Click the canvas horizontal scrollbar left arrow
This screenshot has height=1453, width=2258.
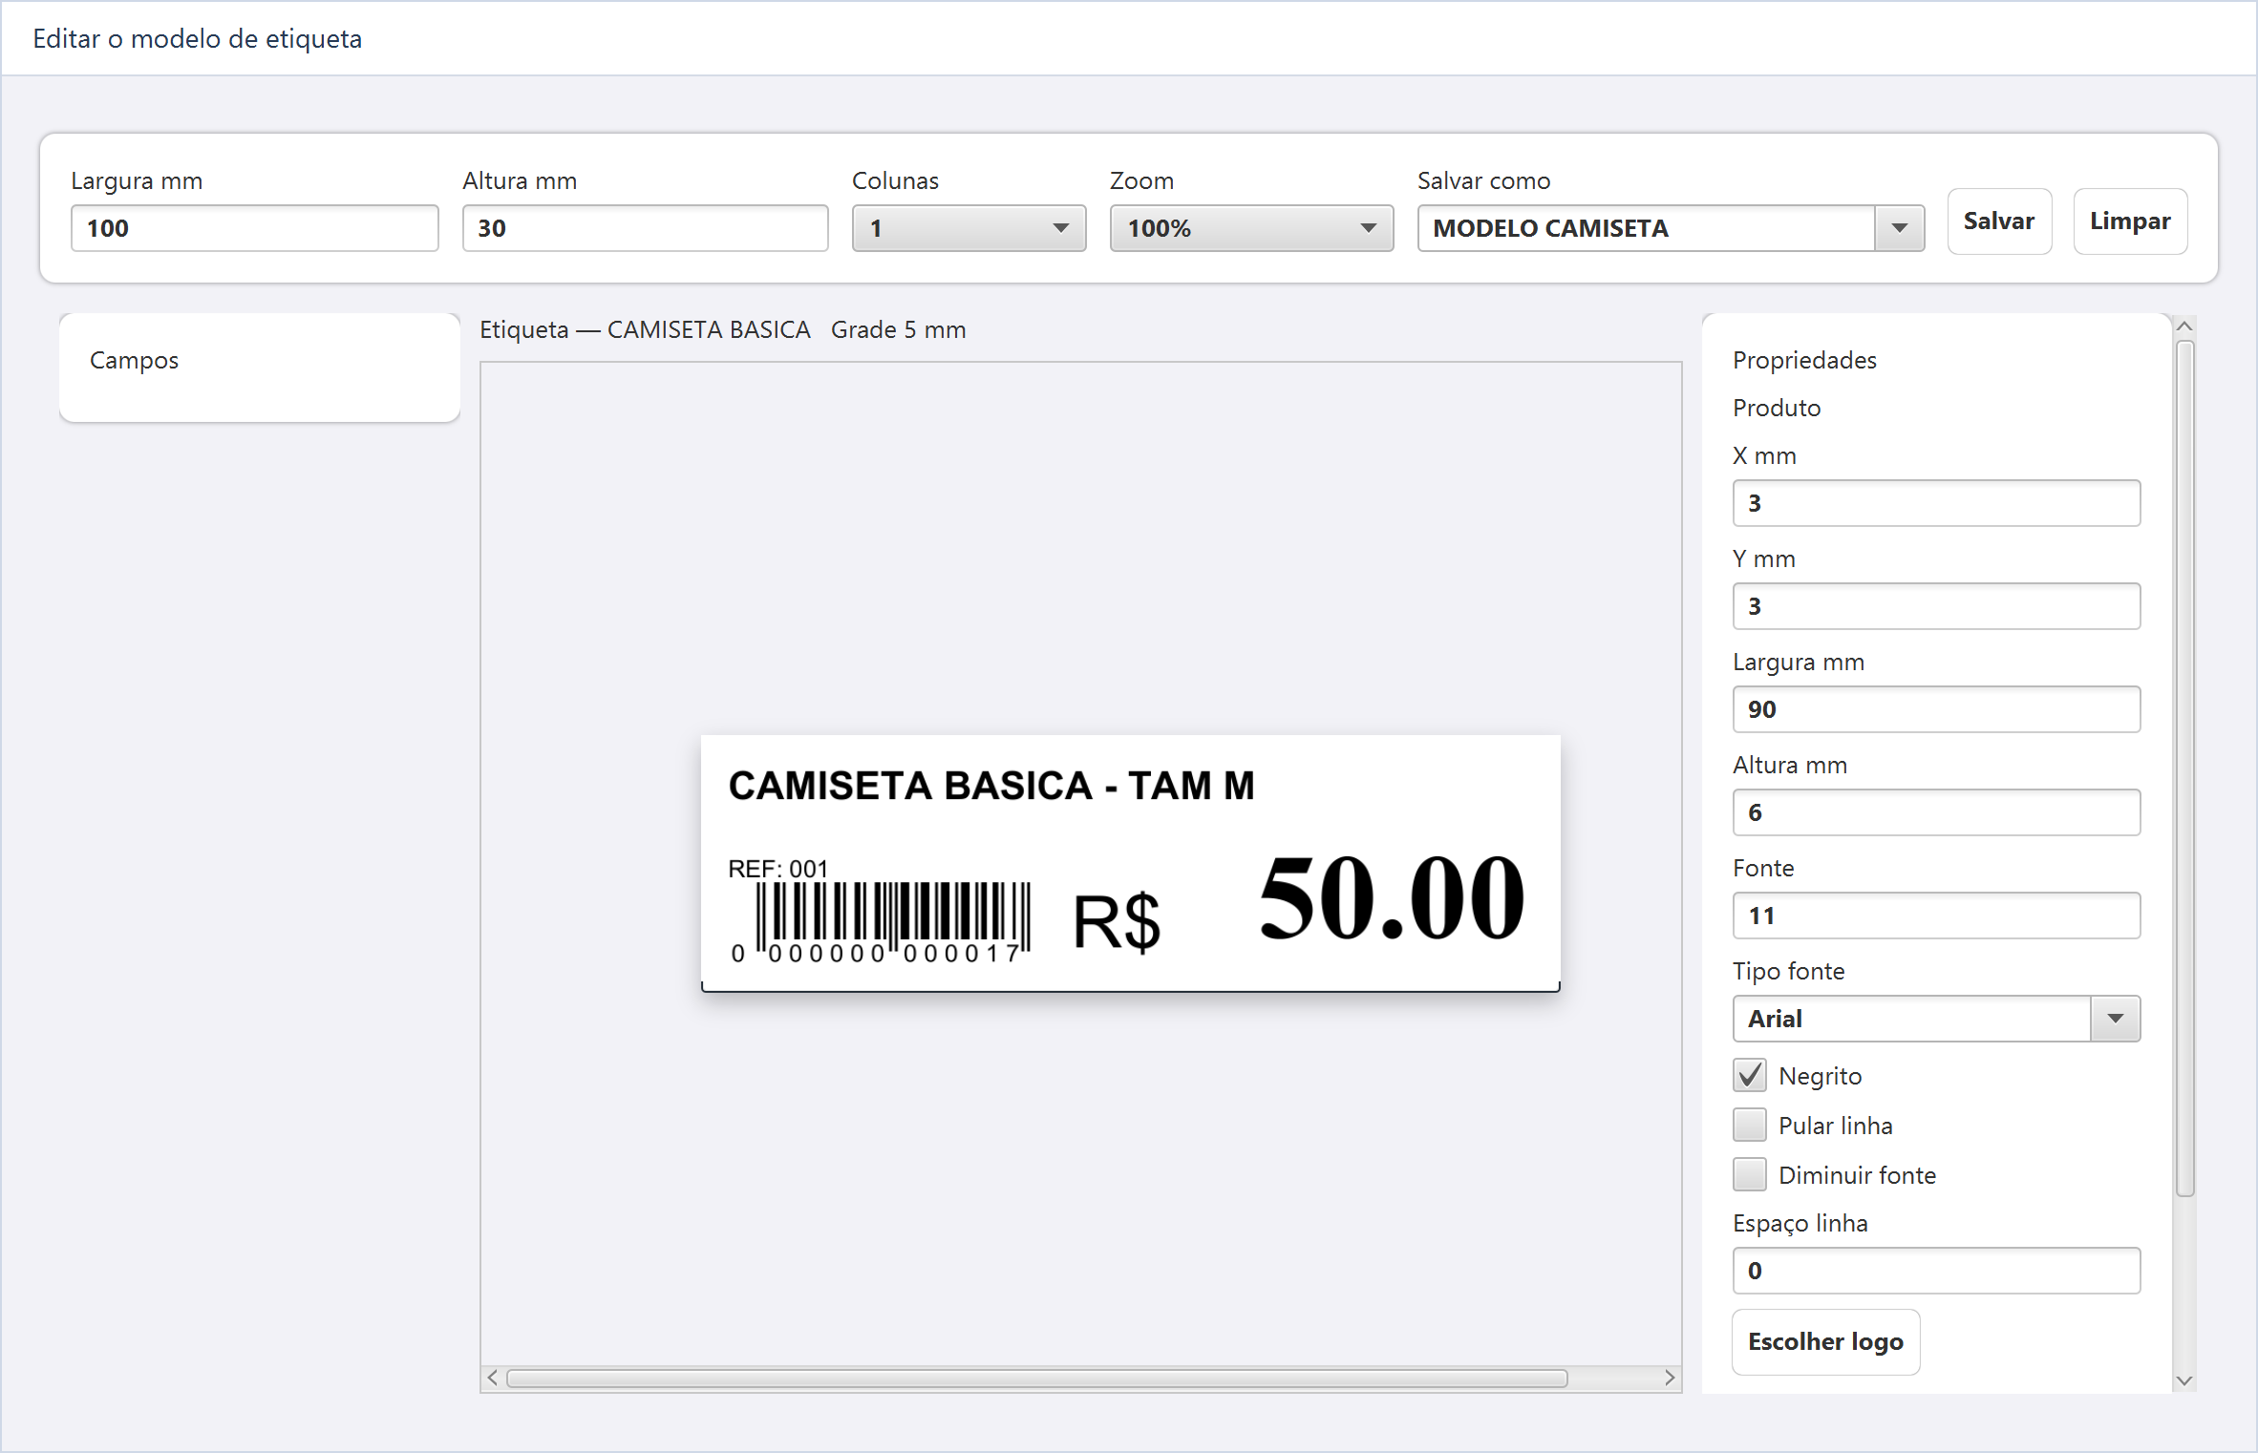pos(493,1378)
